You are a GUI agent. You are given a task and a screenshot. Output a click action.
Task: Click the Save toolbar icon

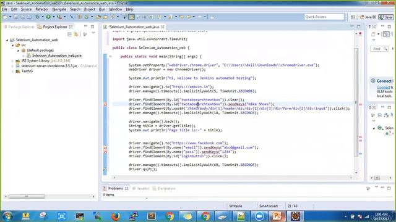click(15, 17)
